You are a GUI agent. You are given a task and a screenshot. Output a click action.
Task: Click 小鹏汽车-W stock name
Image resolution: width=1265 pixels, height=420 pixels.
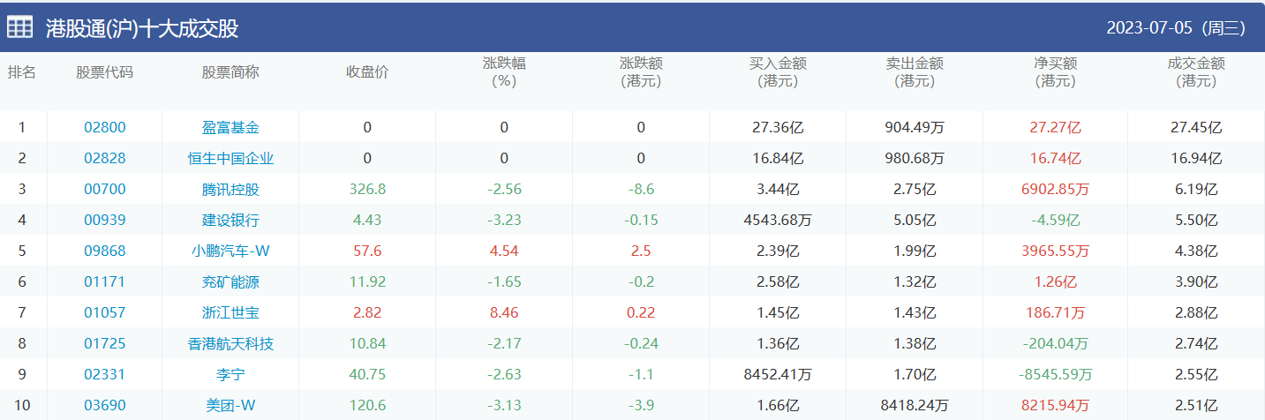pyautogui.click(x=230, y=251)
